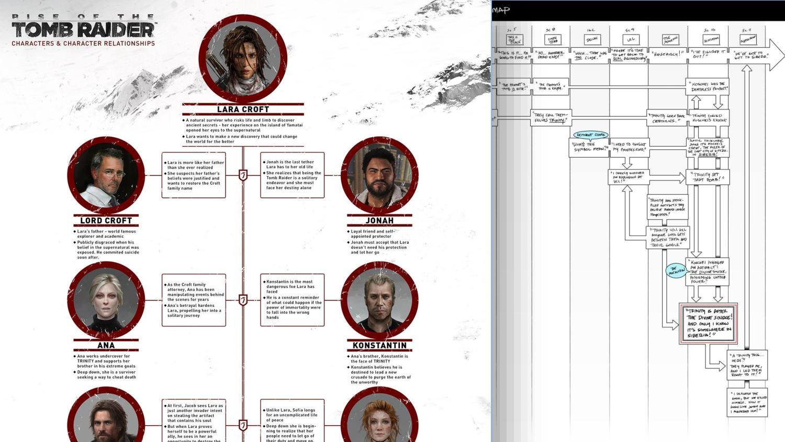785x442 pixels.
Task: Click the box 'Trinity forced Koschei's exodus'
Action: tap(708, 117)
